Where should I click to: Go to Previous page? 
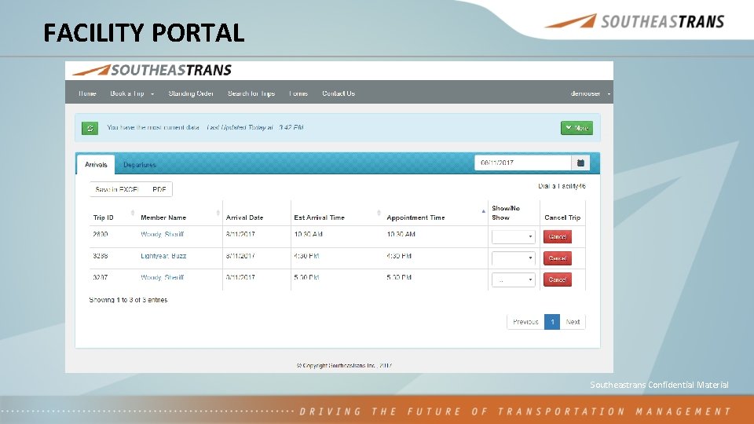pos(525,322)
